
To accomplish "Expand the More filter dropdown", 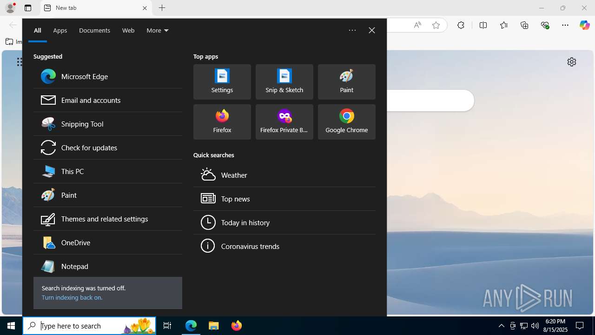I will [158, 30].
